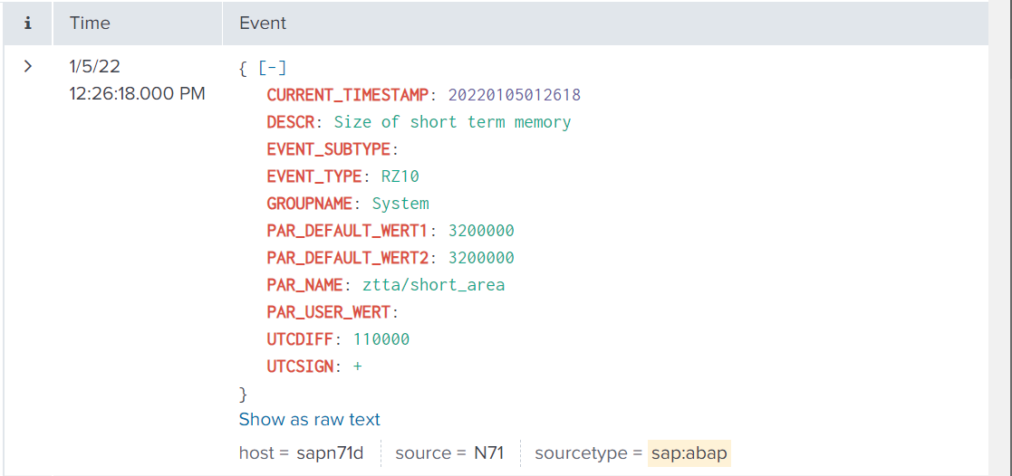This screenshot has height=476, width=1012.
Task: Click GROUPNAME value System
Action: pyautogui.click(x=400, y=204)
